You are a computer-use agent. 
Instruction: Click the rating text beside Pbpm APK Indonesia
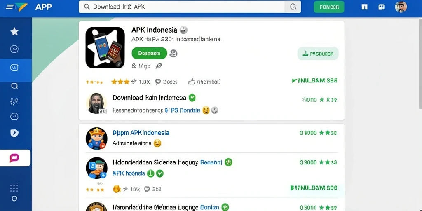click(318, 133)
